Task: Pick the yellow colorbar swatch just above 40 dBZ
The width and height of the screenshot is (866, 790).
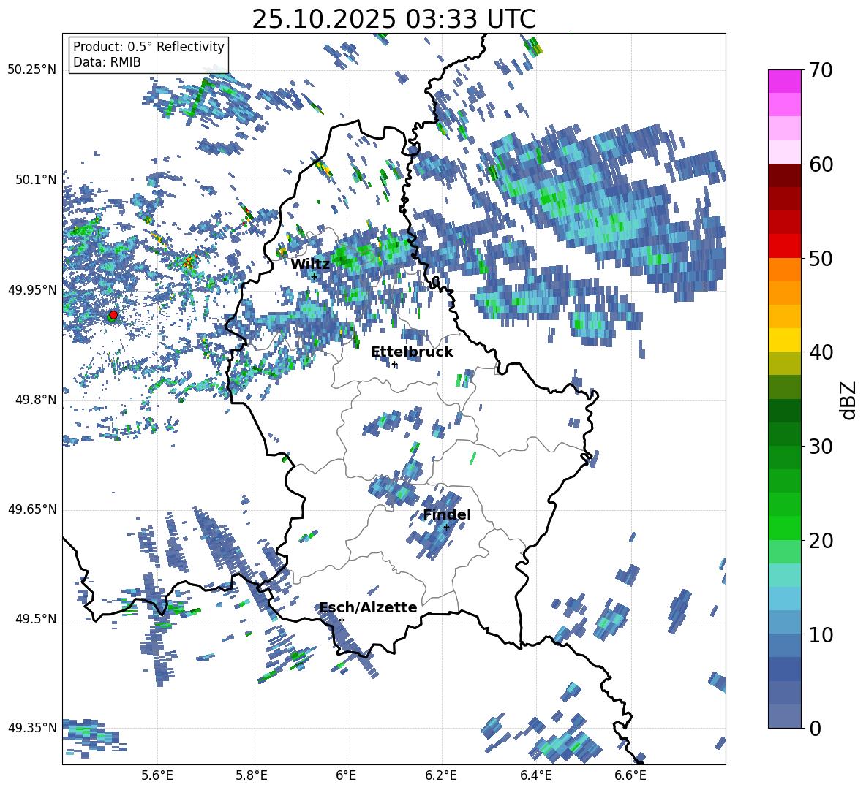Action: tap(784, 340)
